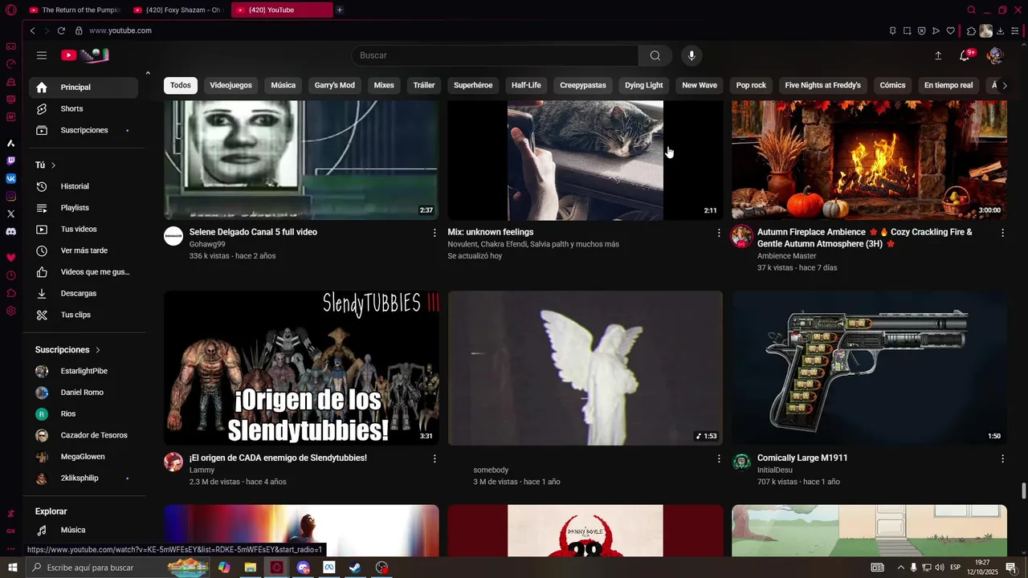The image size is (1028, 578).
Task: Open X (Twitter) in the Opera sidebar
Action: click(10, 214)
